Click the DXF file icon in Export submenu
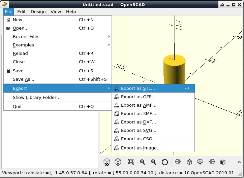The height and width of the screenshot is (178, 244). pos(117,122)
